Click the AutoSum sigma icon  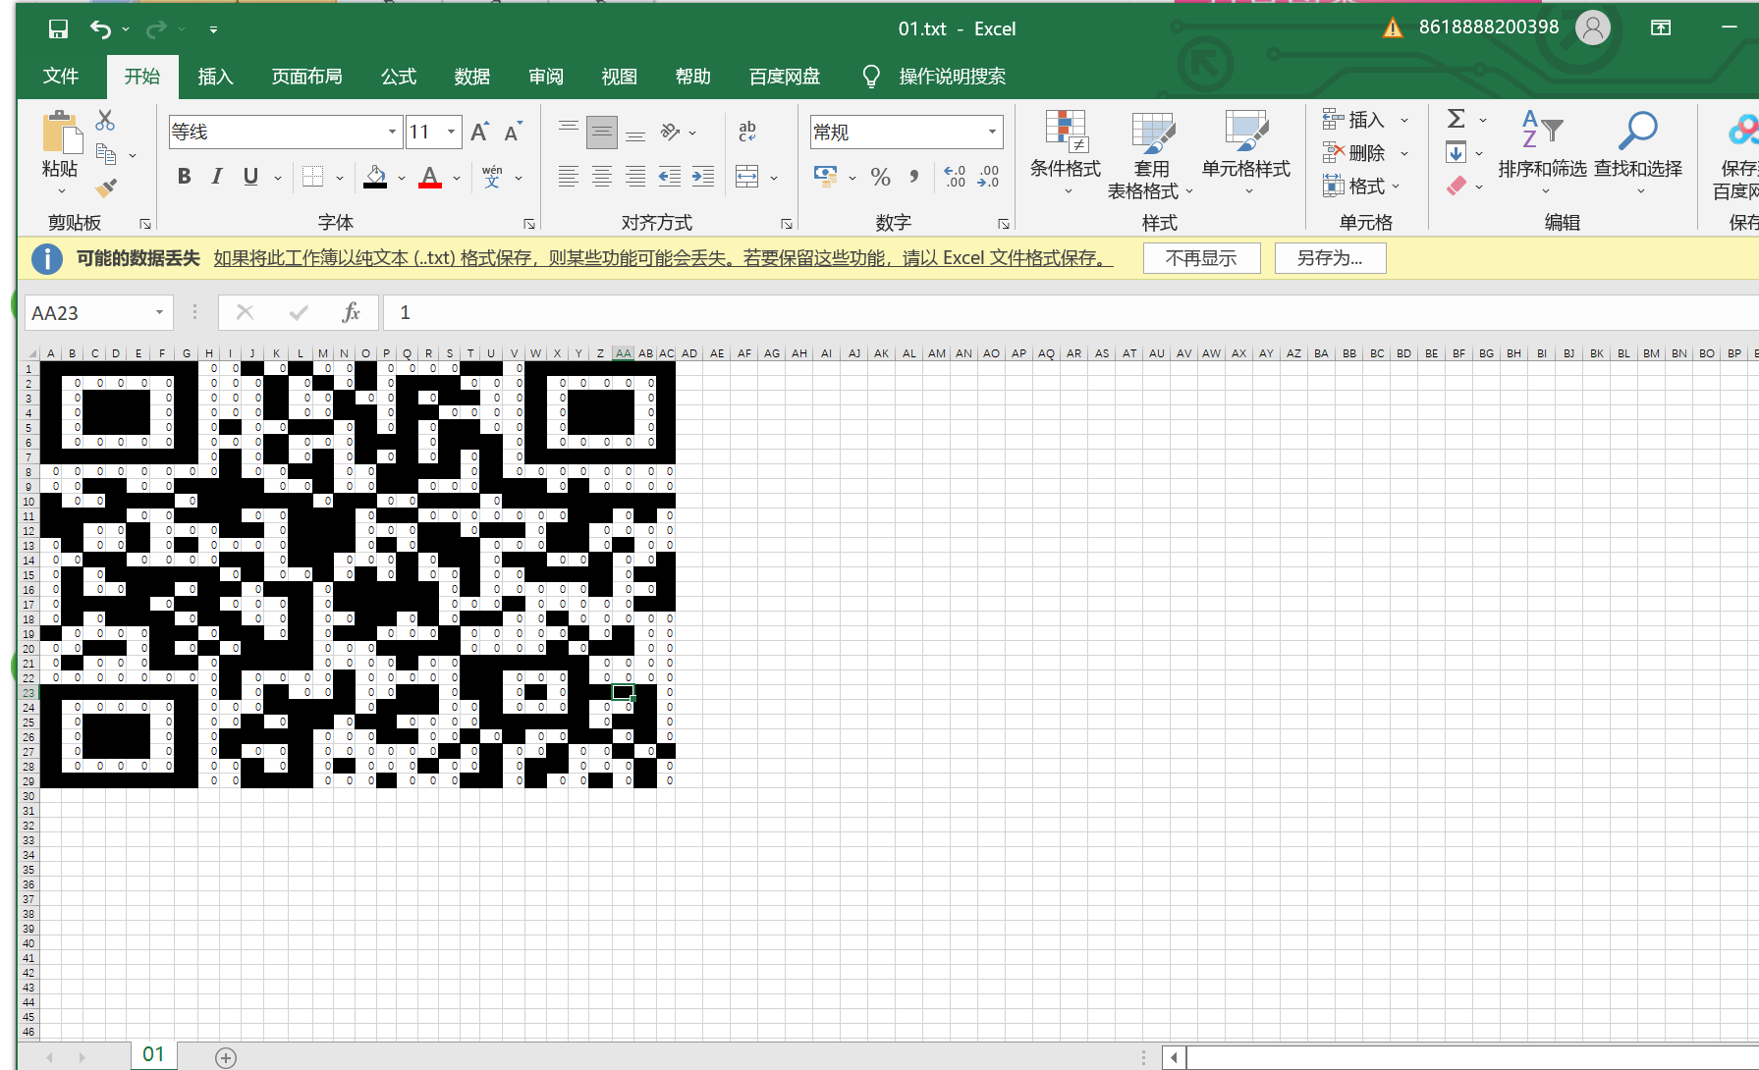point(1457,119)
